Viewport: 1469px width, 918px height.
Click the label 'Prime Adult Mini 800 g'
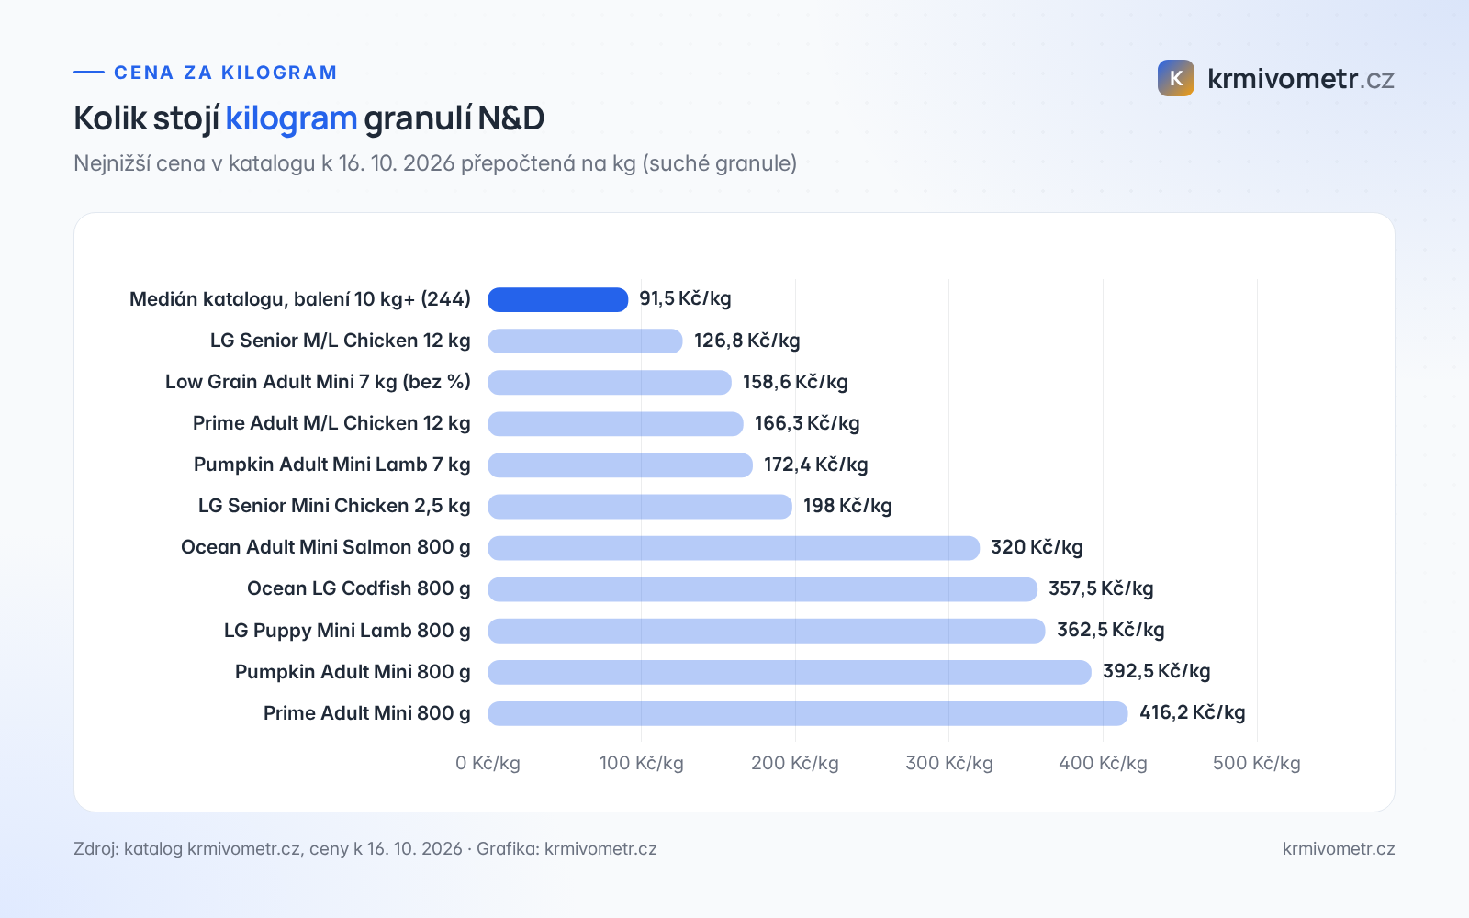(367, 713)
